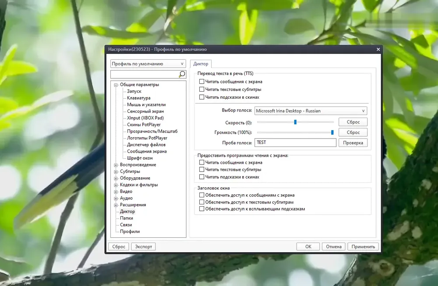Enable Читать подсказки в скинах under TTS
The image size is (438, 286).
[201, 97]
